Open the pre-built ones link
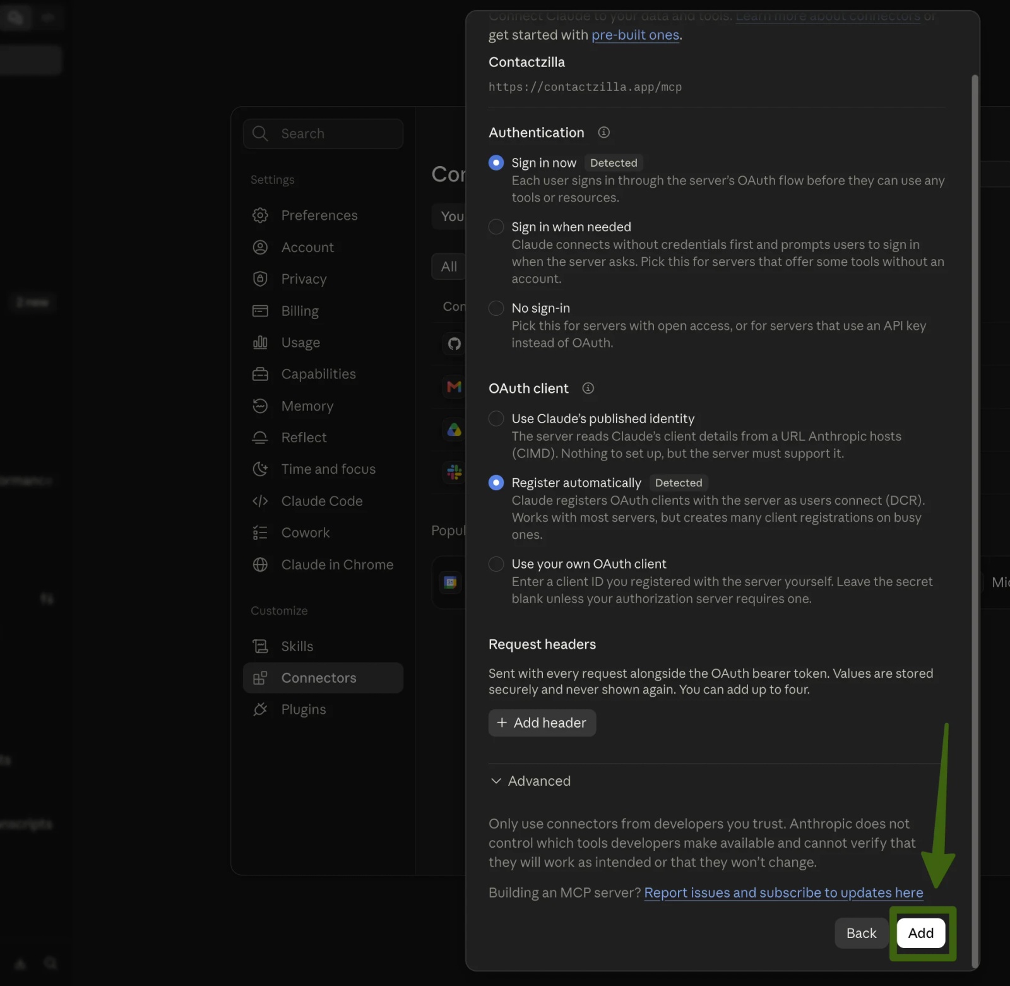1010x986 pixels. pyautogui.click(x=635, y=35)
